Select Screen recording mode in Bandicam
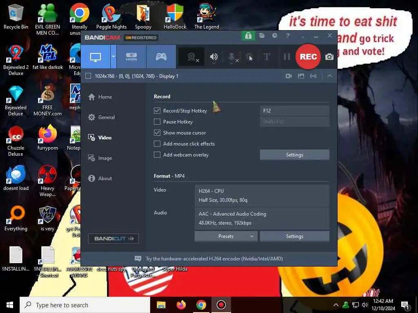 click(x=96, y=57)
